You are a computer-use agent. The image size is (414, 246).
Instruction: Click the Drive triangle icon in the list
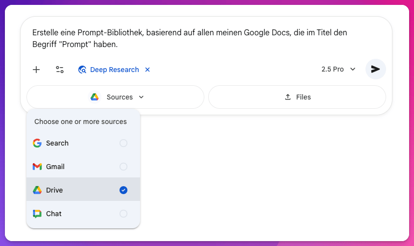pyautogui.click(x=37, y=190)
